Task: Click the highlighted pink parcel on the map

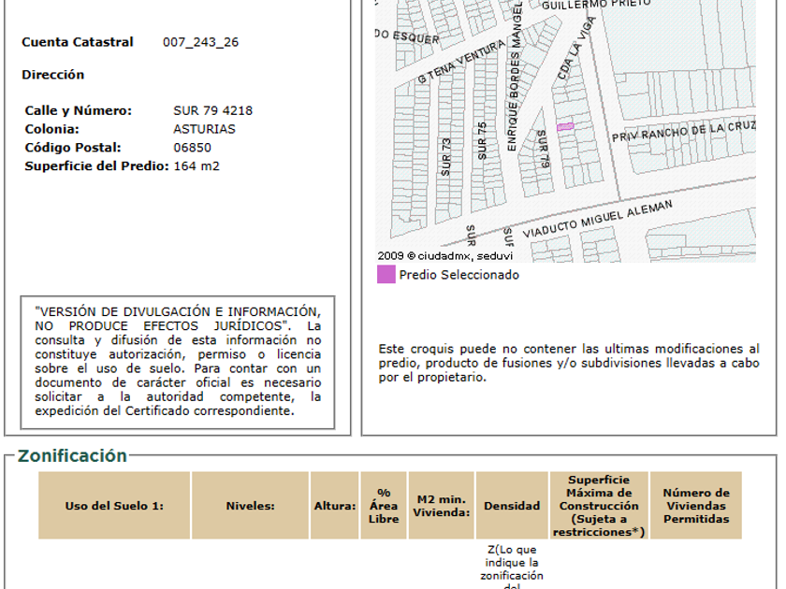Action: pos(565,127)
